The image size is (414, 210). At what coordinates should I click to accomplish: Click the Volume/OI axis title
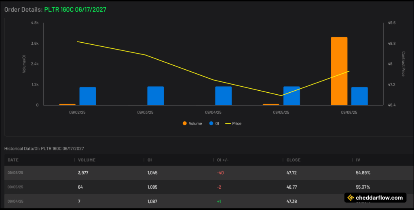tap(24, 64)
